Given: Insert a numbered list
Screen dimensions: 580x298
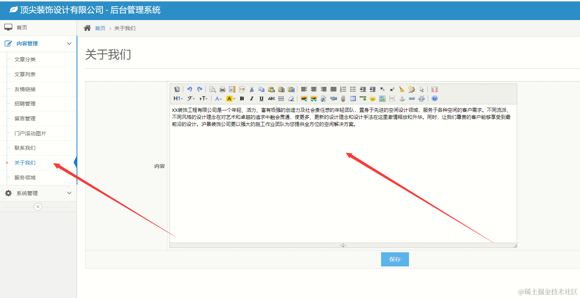Looking at the screenshot, I should click(343, 89).
